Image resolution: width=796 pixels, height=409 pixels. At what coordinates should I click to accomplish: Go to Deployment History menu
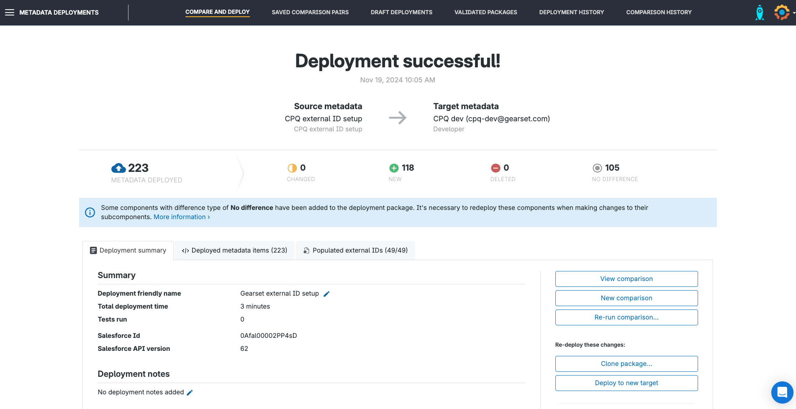tap(571, 13)
